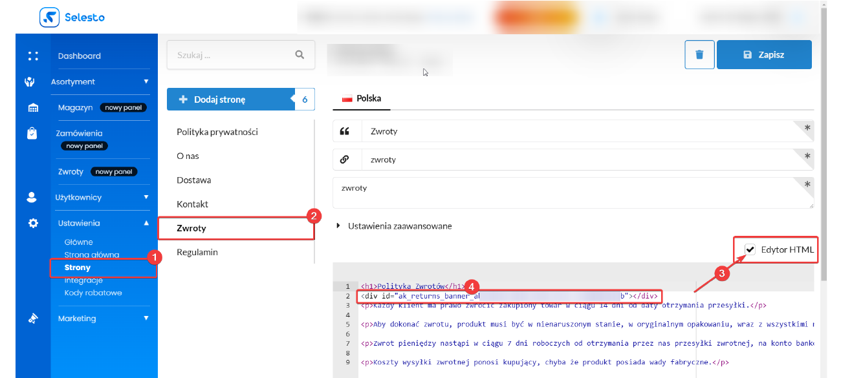Click HTML line 1 Polityka Zwrotów heading
841x378 pixels.
(x=412, y=286)
